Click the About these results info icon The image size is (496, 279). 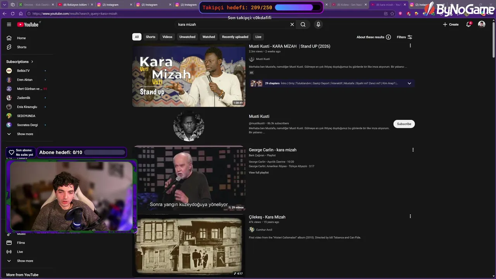[x=388, y=37]
